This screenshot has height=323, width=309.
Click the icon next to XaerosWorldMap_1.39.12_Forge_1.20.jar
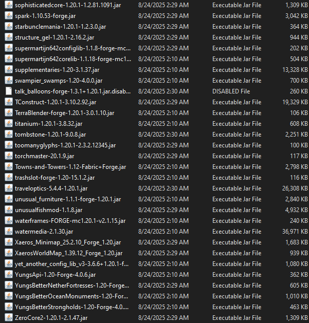(x=9, y=253)
